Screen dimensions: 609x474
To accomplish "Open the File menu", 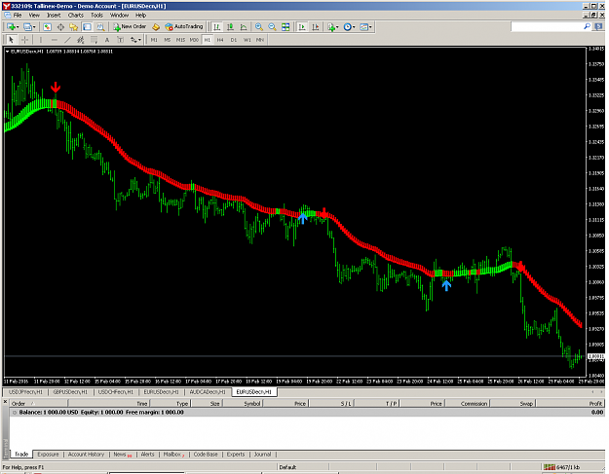I will (18, 16).
